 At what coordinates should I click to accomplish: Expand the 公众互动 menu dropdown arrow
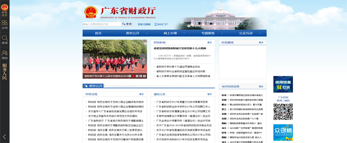click(x=260, y=33)
